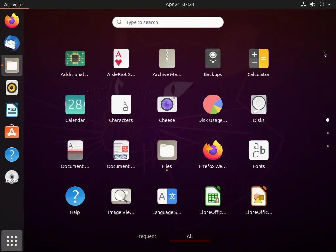
Task: Open Archive Manager
Action: (x=167, y=58)
